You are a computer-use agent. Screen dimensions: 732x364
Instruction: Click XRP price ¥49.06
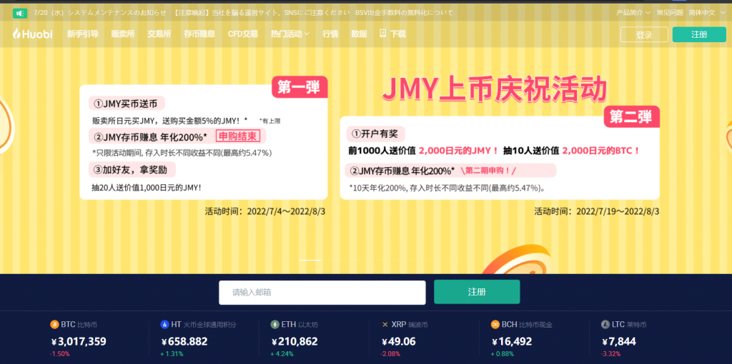point(398,341)
